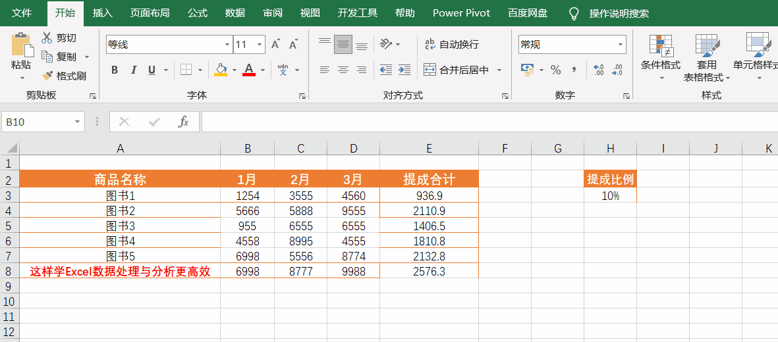Click the lightbulb tell-me icon
This screenshot has width=778, height=342.
574,13
